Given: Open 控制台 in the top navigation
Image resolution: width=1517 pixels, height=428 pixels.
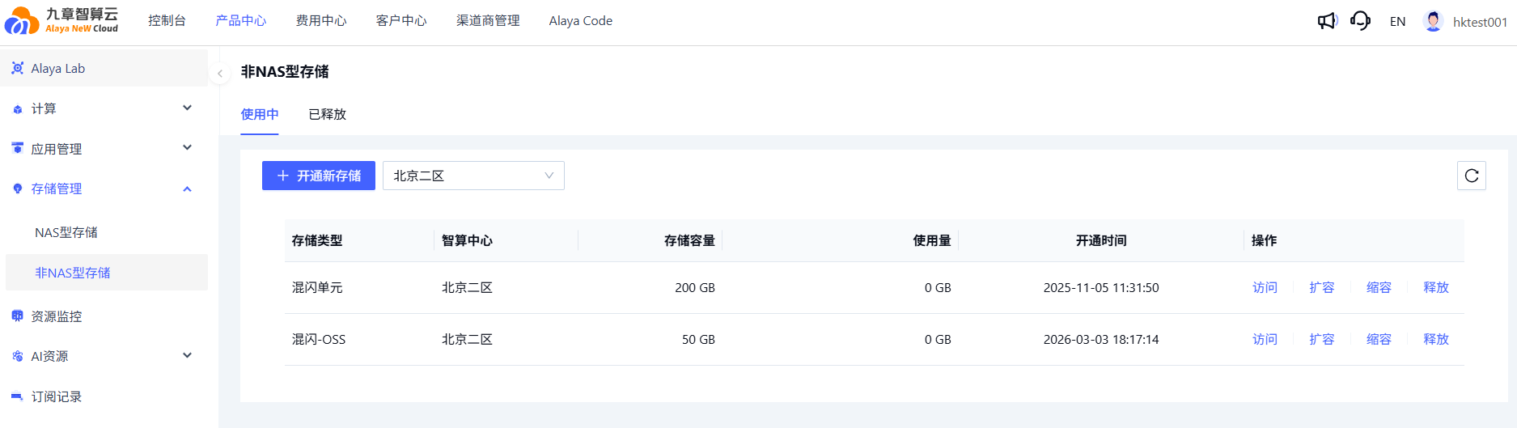Looking at the screenshot, I should pyautogui.click(x=167, y=21).
